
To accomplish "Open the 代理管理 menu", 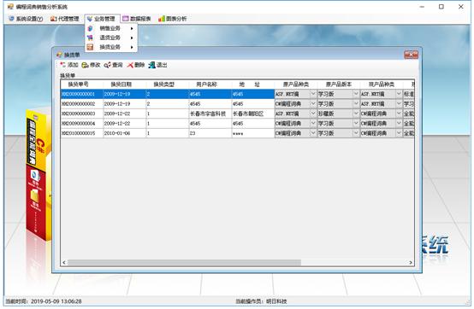I will coord(65,19).
